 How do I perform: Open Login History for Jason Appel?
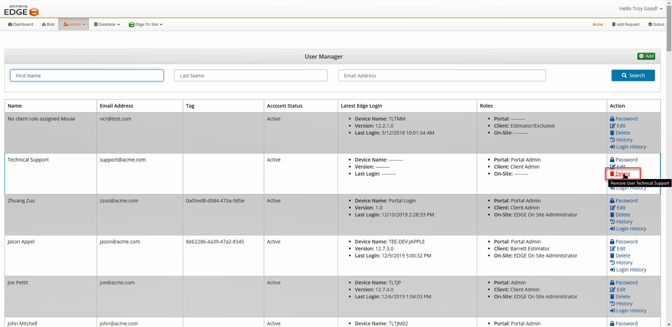coord(628,270)
